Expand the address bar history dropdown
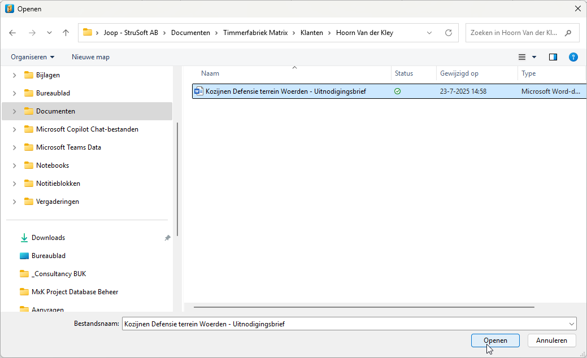 [429, 33]
